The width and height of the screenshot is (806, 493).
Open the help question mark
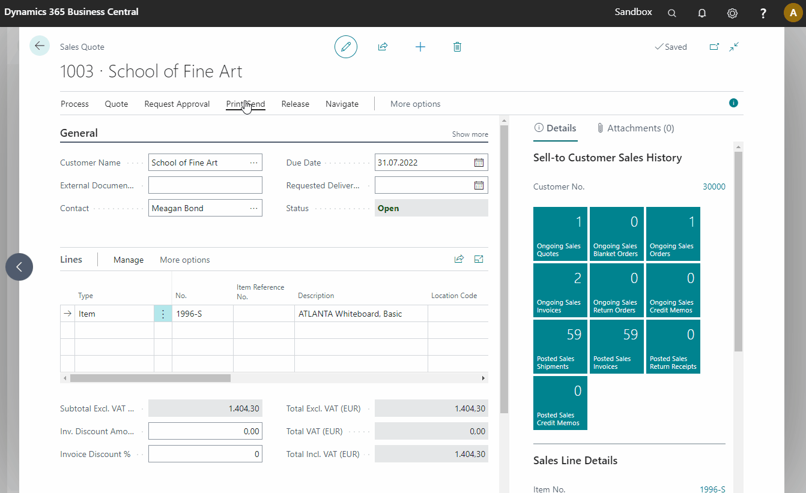(763, 13)
